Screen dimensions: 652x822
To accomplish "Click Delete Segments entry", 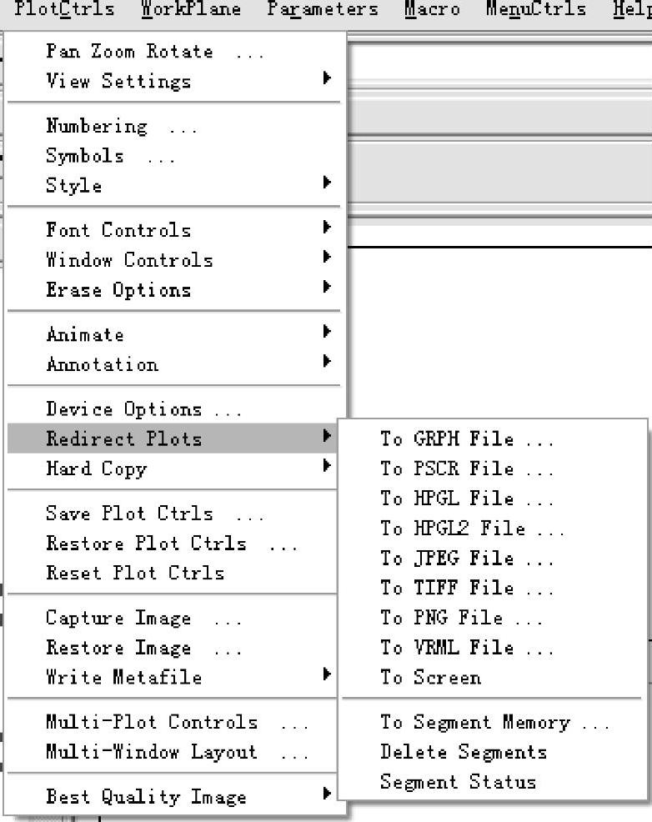I will 492,752.
